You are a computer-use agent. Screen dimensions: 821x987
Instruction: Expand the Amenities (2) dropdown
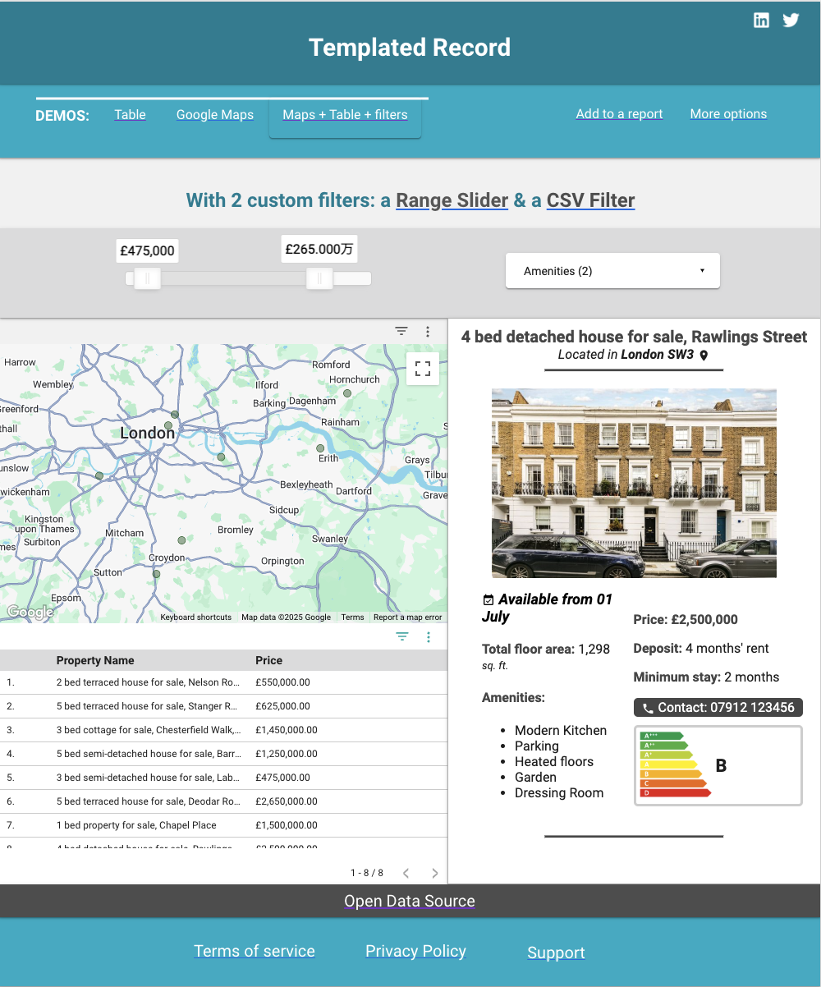pyautogui.click(x=612, y=271)
